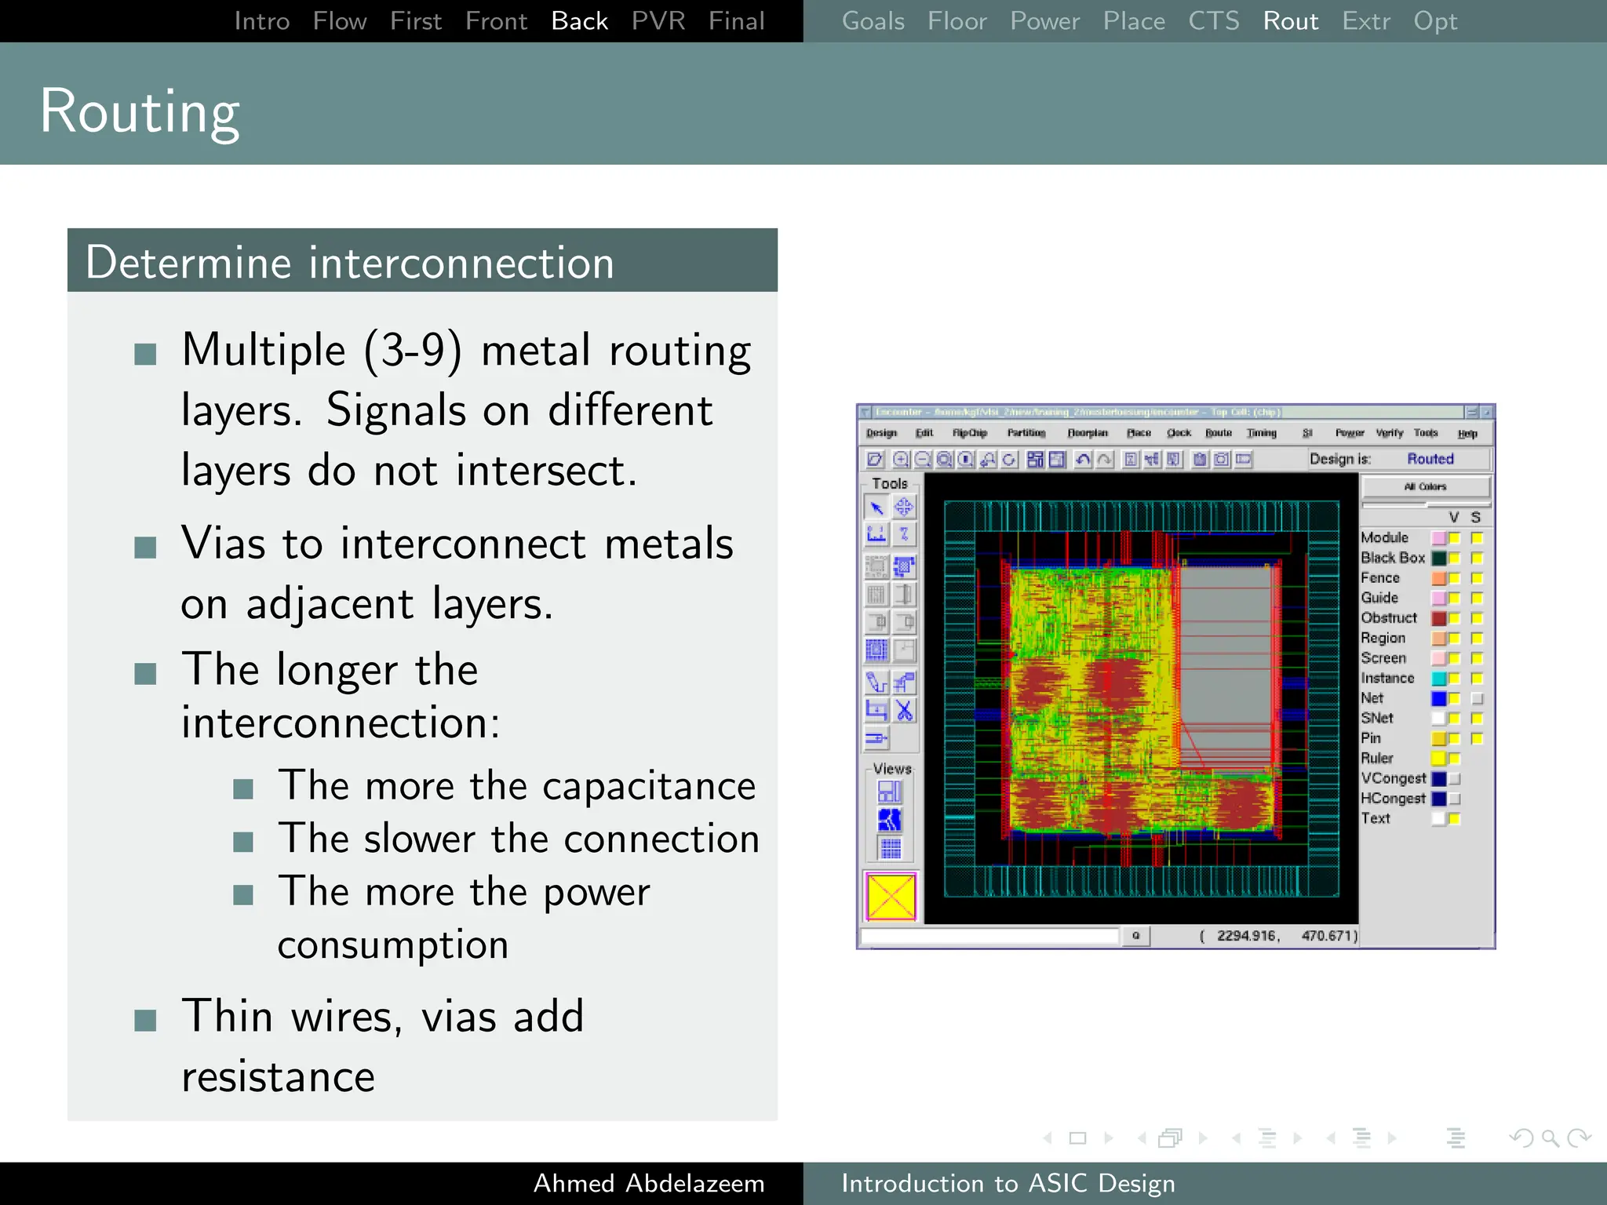Viewport: 1607px width, 1205px height.
Task: Open the Design menu
Action: 881,433
